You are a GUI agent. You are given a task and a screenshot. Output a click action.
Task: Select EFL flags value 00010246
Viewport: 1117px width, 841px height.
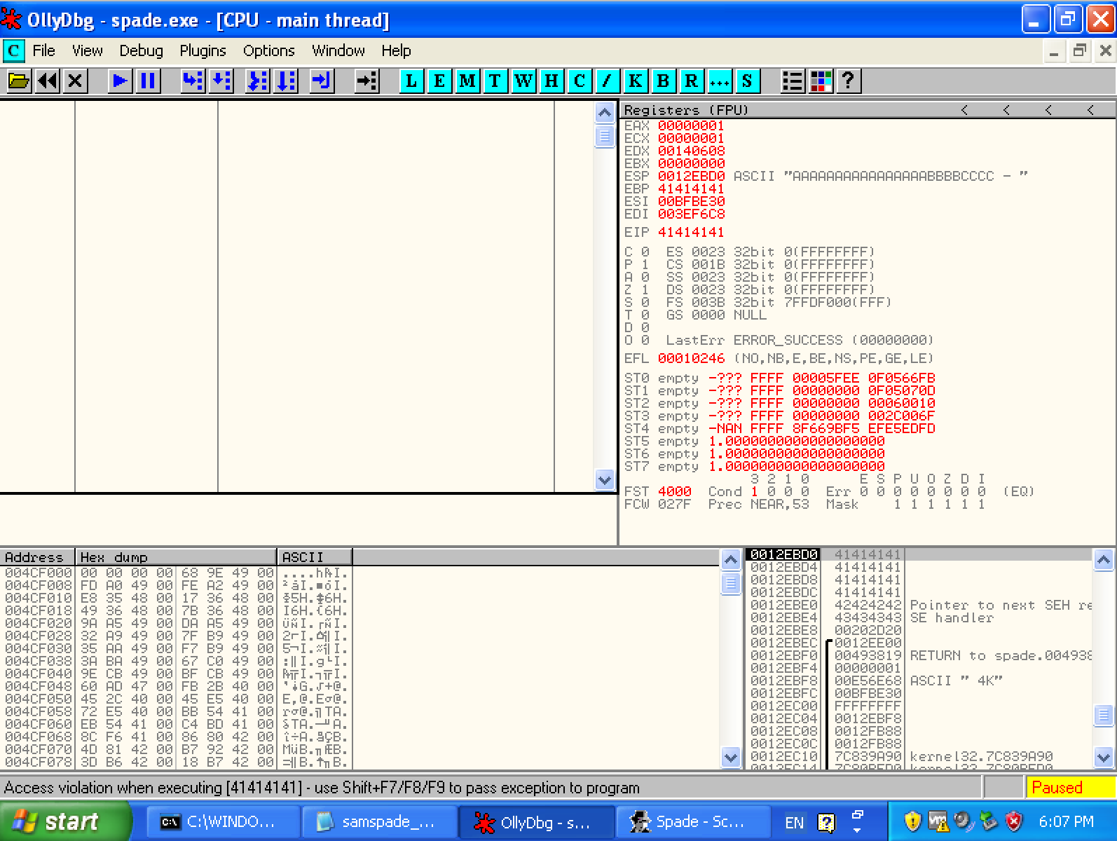click(691, 358)
